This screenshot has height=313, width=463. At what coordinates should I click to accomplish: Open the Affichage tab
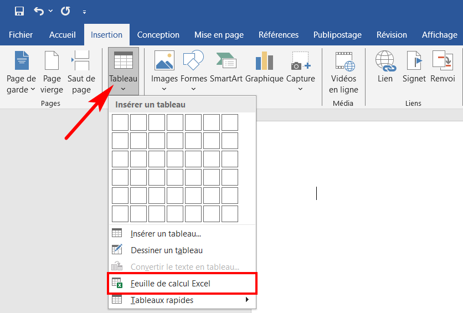point(439,35)
